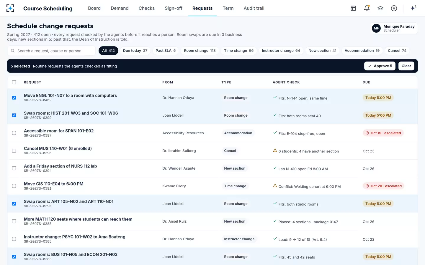
Task: Tick the select-all checkbox in the table header
Action: [x=14, y=82]
